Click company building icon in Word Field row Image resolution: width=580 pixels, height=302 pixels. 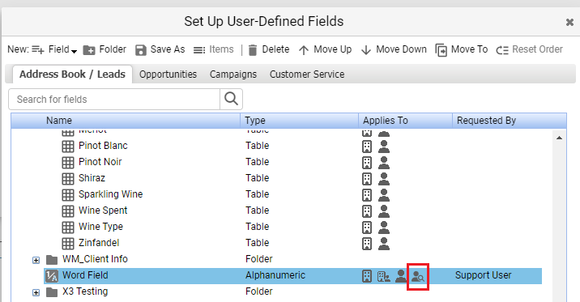[367, 276]
